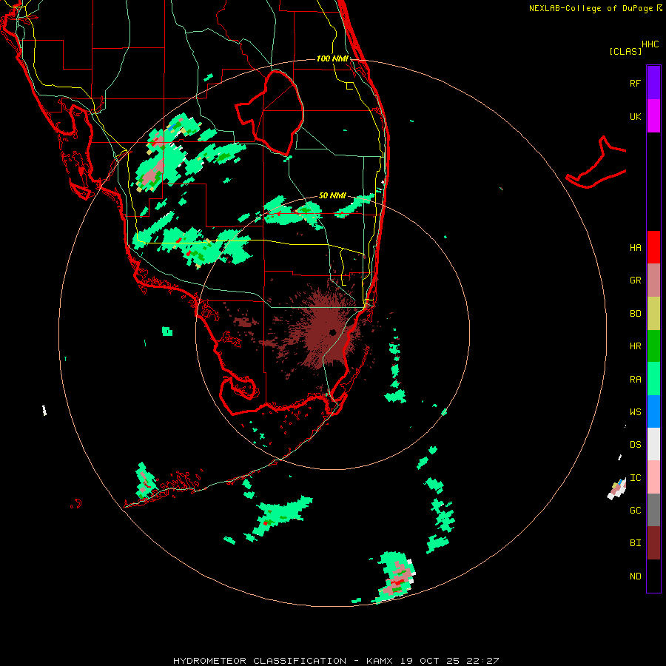Click the GR legend label
Image resolution: width=666 pixels, height=666 pixels.
click(x=635, y=280)
